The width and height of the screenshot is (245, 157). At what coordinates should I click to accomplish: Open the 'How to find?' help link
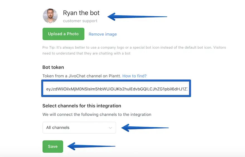click(134, 76)
